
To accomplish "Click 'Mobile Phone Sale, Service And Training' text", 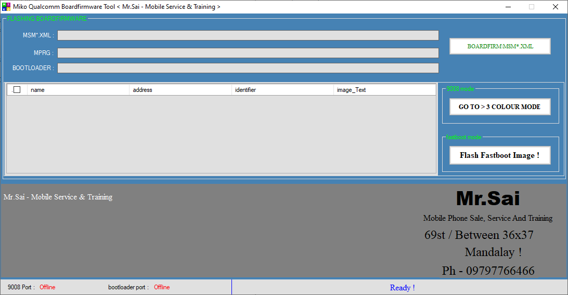I will 488,218.
